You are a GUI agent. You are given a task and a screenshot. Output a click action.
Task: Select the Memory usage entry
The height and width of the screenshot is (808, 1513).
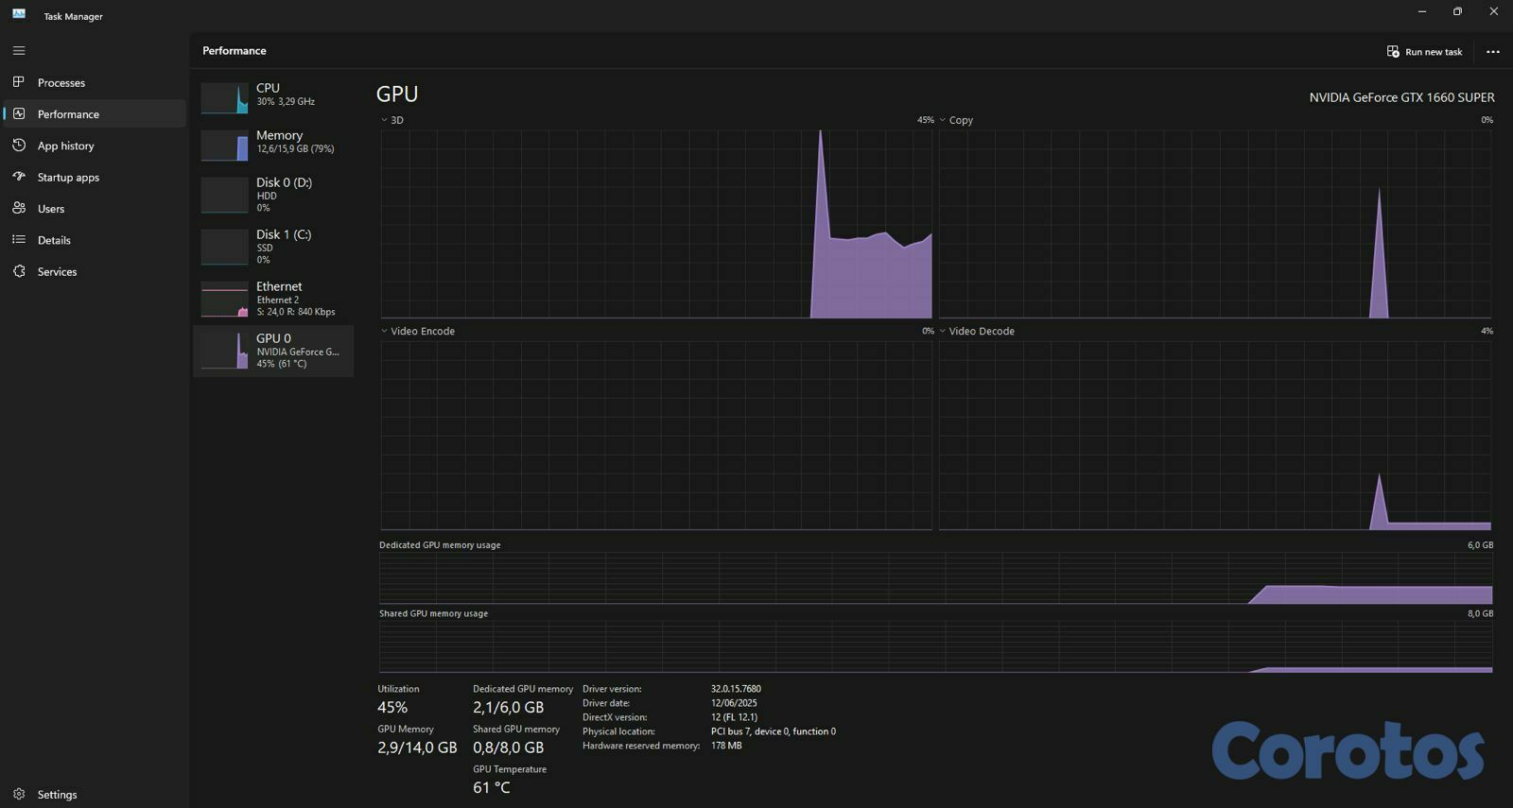273,142
